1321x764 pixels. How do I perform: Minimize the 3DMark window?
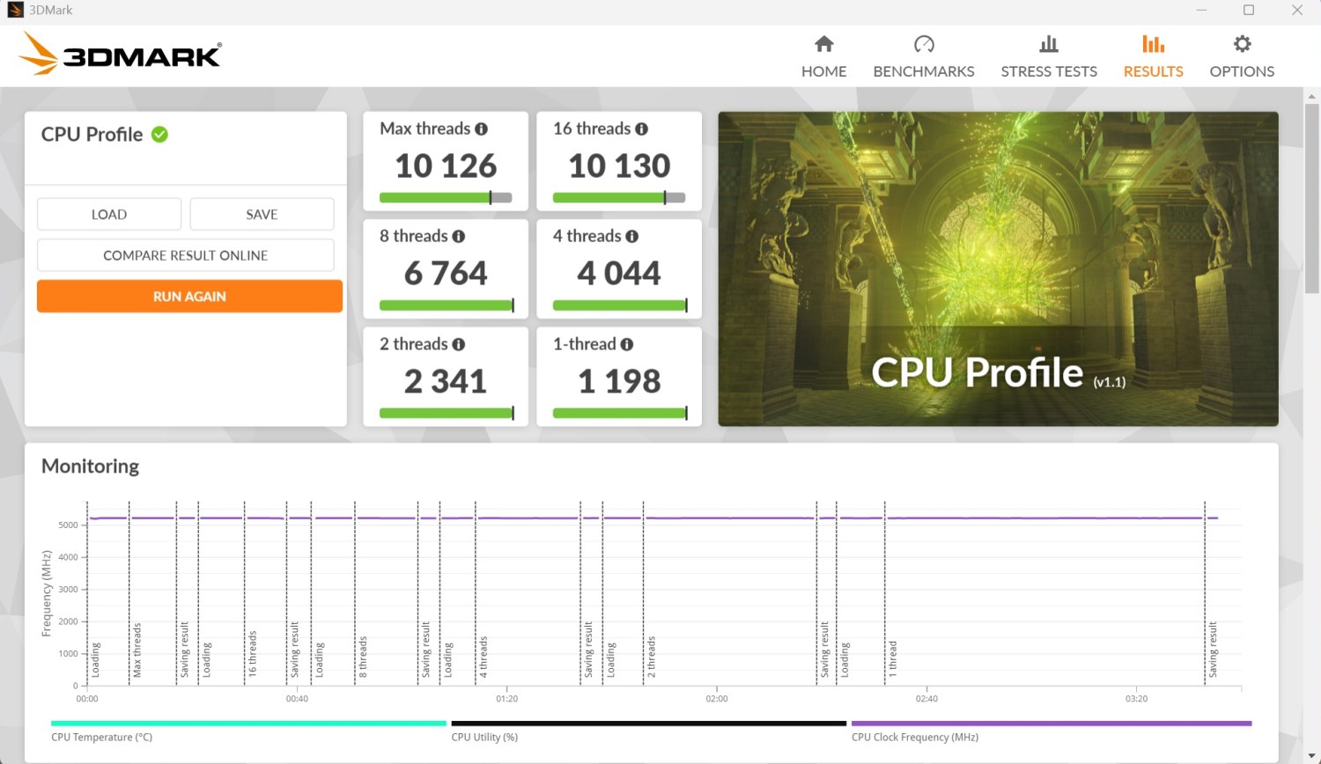pyautogui.click(x=1201, y=11)
